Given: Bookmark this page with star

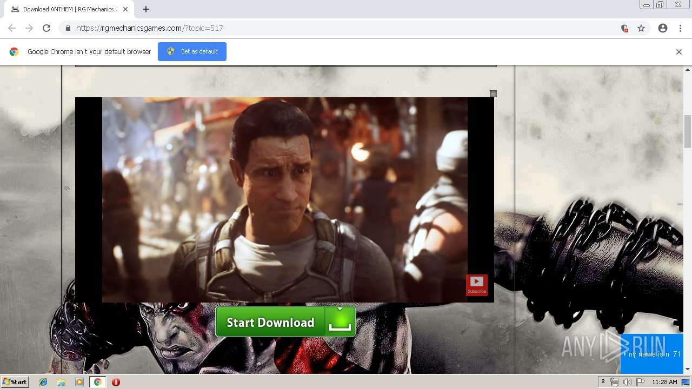Looking at the screenshot, I should coord(641,28).
